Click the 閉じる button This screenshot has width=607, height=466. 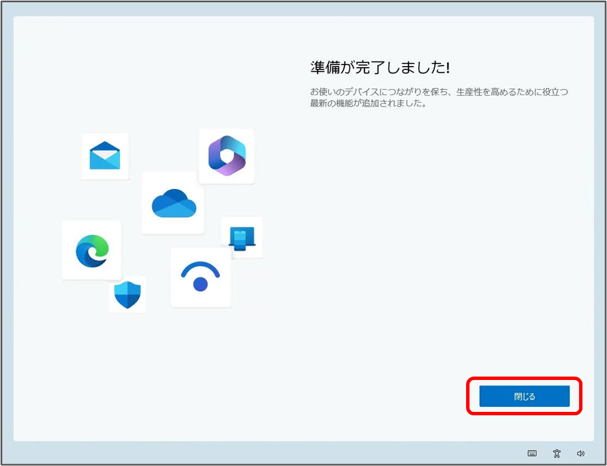524,396
